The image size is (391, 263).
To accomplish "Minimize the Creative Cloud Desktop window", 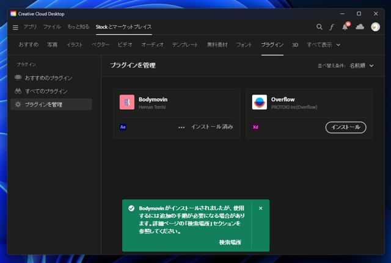I will (x=342, y=13).
